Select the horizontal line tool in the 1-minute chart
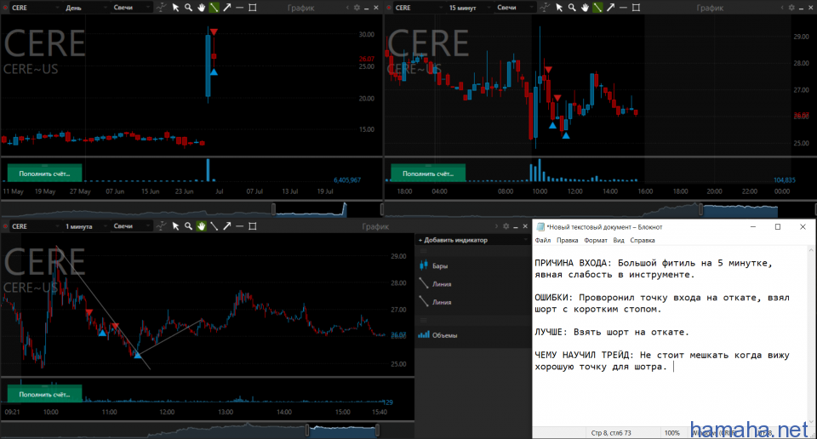817x439 pixels. click(240, 226)
